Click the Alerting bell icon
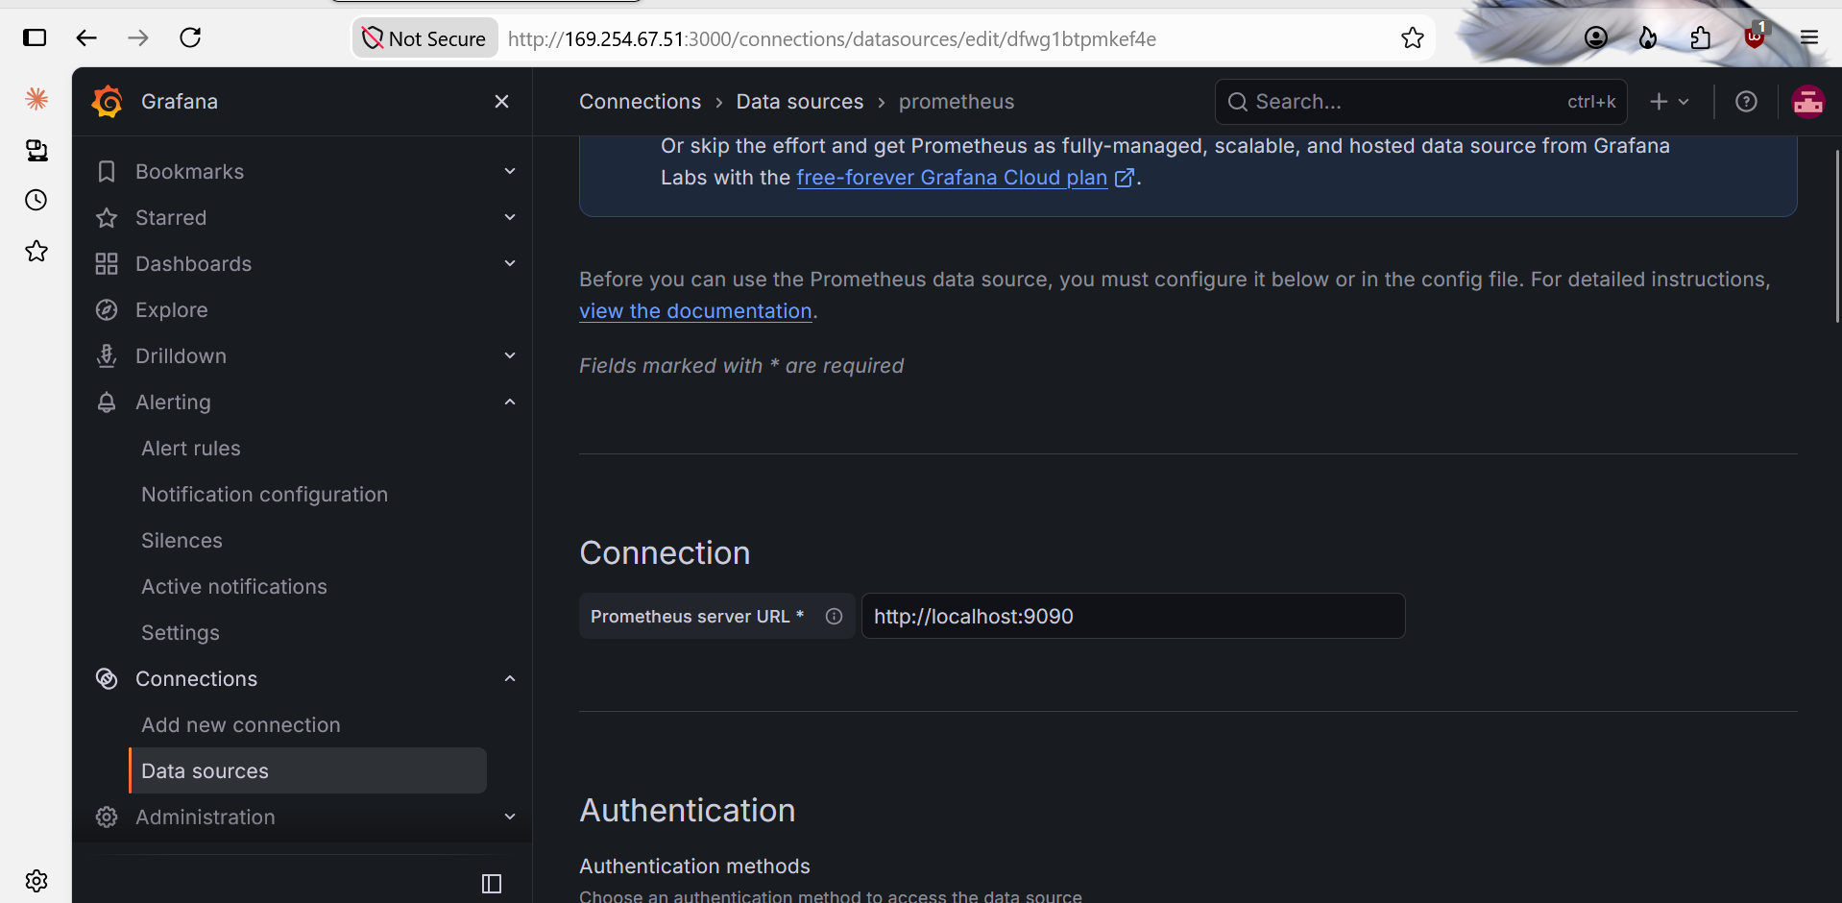This screenshot has height=903, width=1842. point(107,403)
